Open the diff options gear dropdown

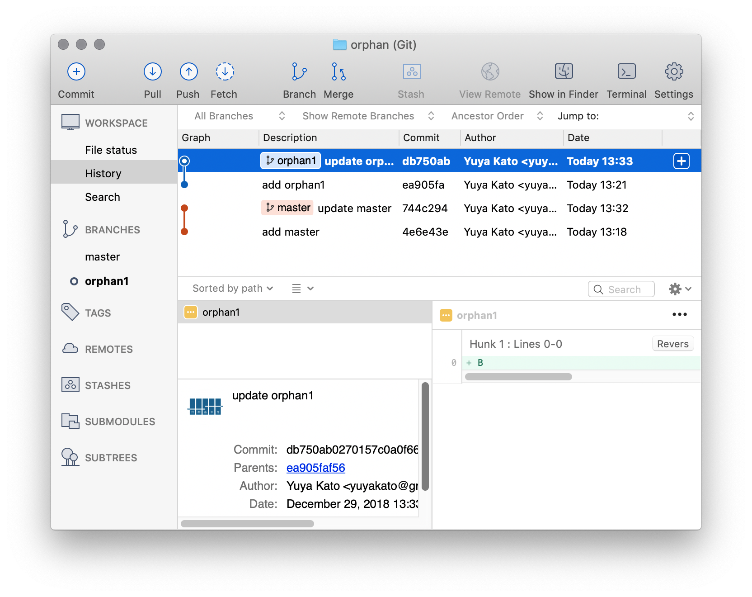click(x=680, y=289)
